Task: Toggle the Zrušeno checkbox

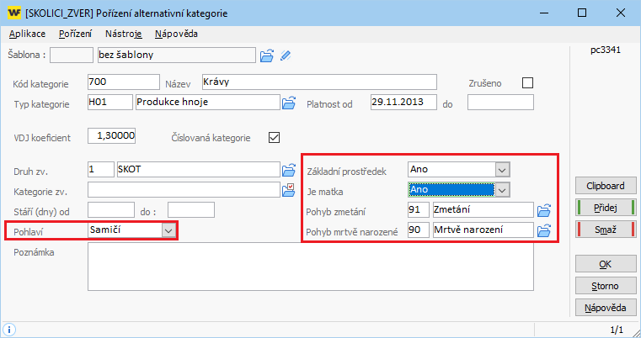Action: (528, 82)
